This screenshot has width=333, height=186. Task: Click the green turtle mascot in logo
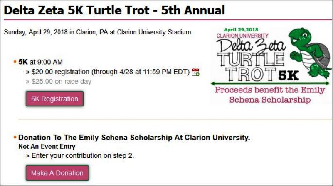(x=310, y=53)
